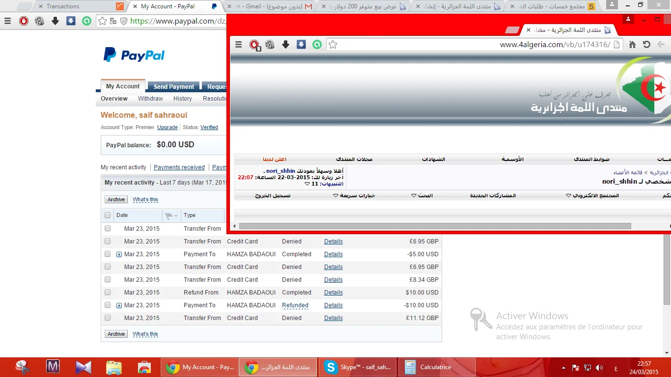Screen dimensions: 671x377
Task: Open the Store from the taskbar
Action: click(144, 367)
